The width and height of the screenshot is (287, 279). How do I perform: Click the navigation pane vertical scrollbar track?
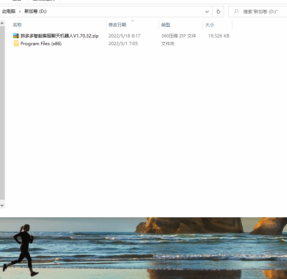(2, 113)
